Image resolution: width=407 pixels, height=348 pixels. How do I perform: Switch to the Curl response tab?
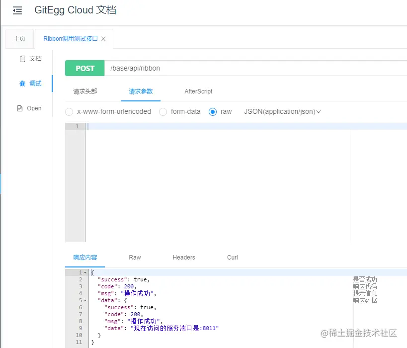click(232, 258)
